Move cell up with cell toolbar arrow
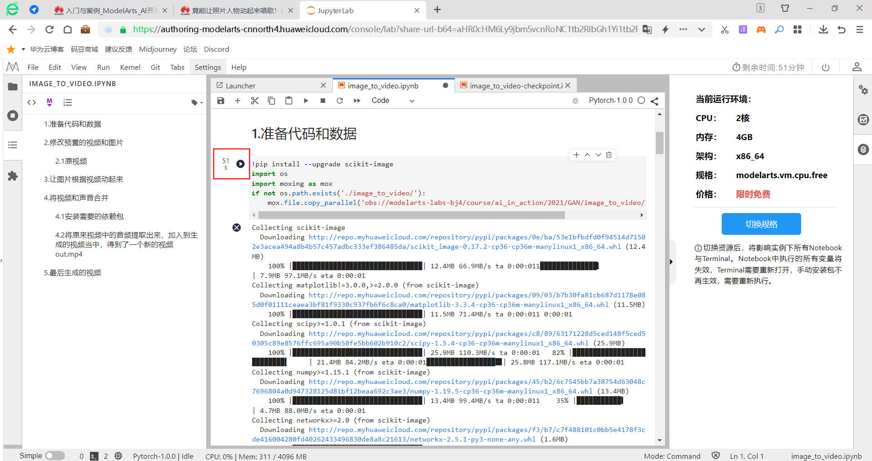 pyautogui.click(x=587, y=155)
